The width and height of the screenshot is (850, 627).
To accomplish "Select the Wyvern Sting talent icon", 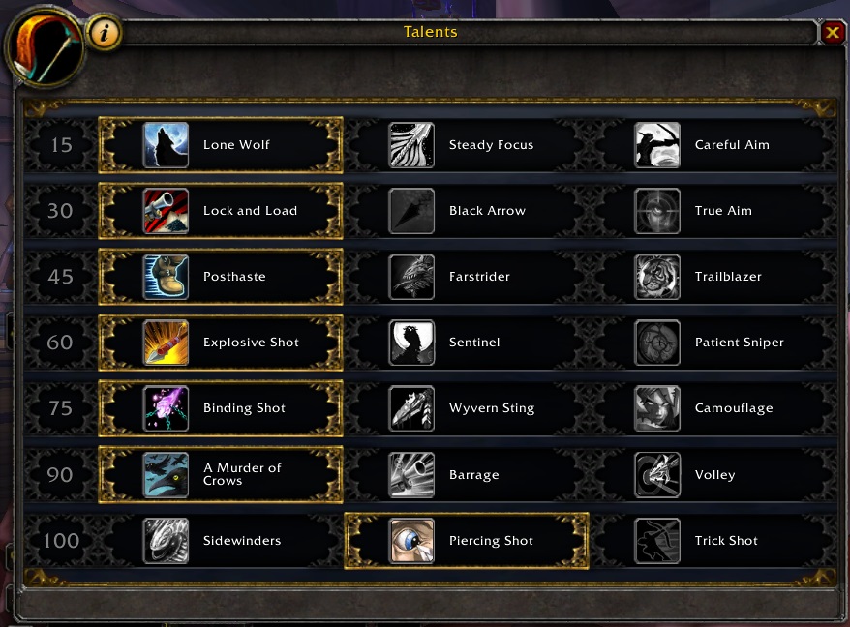I will pos(411,408).
